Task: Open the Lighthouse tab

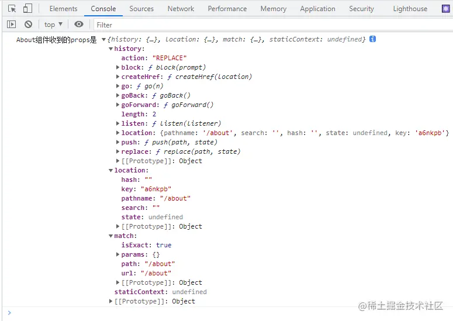Action: 410,9
